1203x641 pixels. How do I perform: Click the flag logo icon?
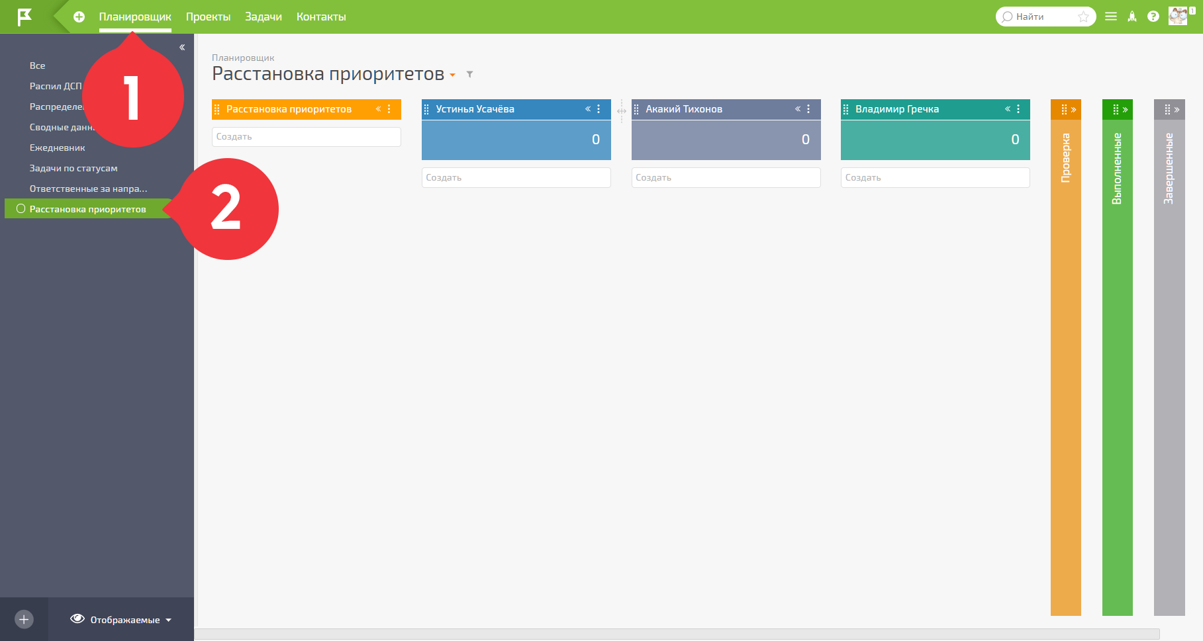pyautogui.click(x=24, y=17)
